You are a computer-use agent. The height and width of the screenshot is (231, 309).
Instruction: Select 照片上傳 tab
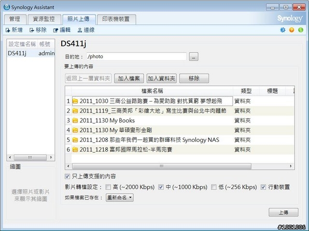(x=79, y=19)
